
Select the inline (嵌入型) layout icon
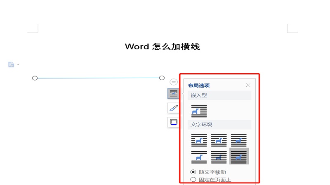coord(199,111)
